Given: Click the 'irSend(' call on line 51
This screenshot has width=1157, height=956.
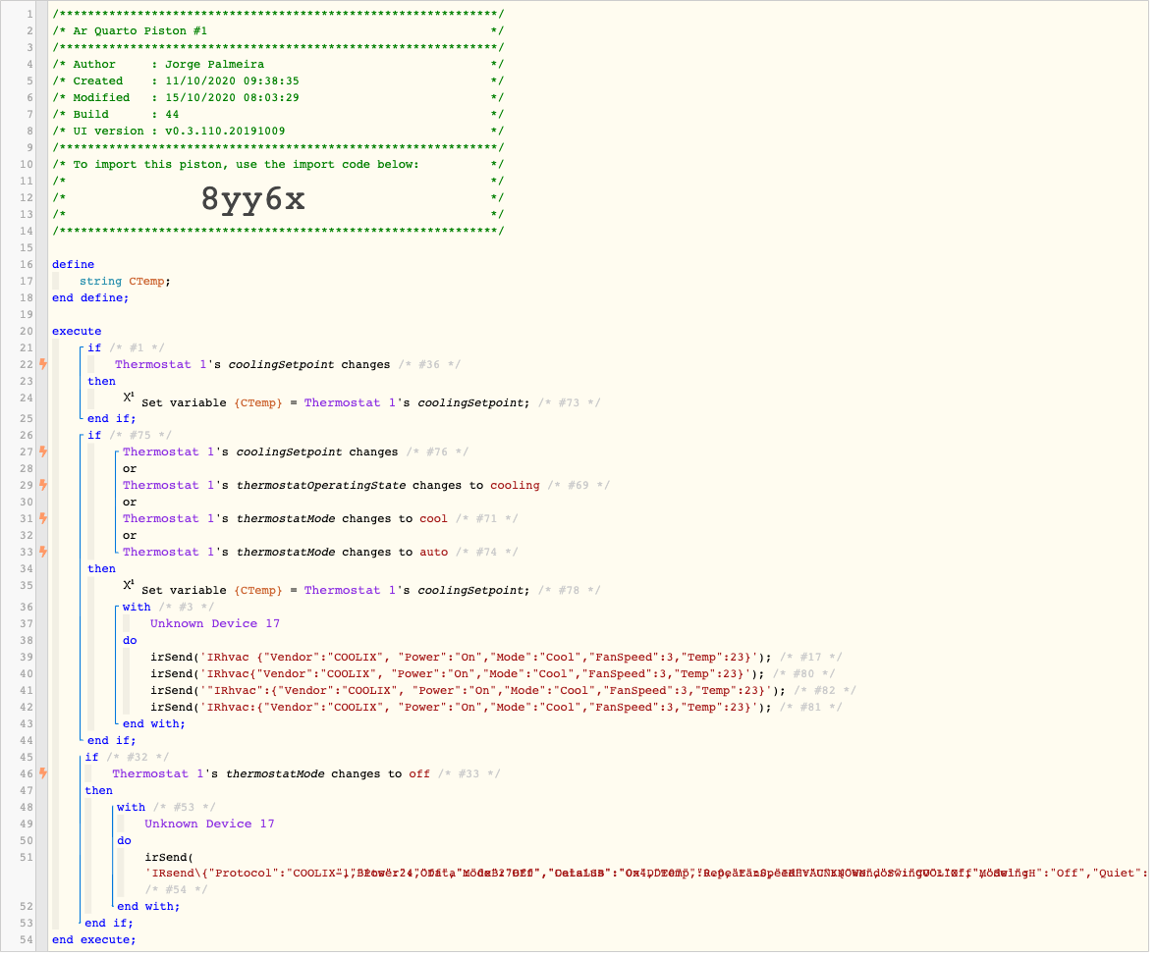Looking at the screenshot, I should click(x=169, y=857).
